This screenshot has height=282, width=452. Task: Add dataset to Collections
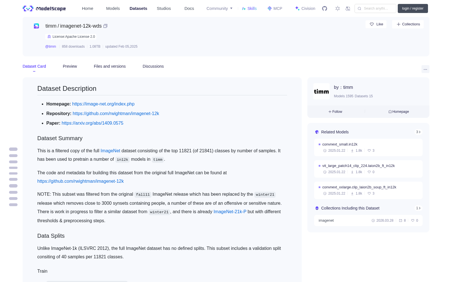[408, 24]
